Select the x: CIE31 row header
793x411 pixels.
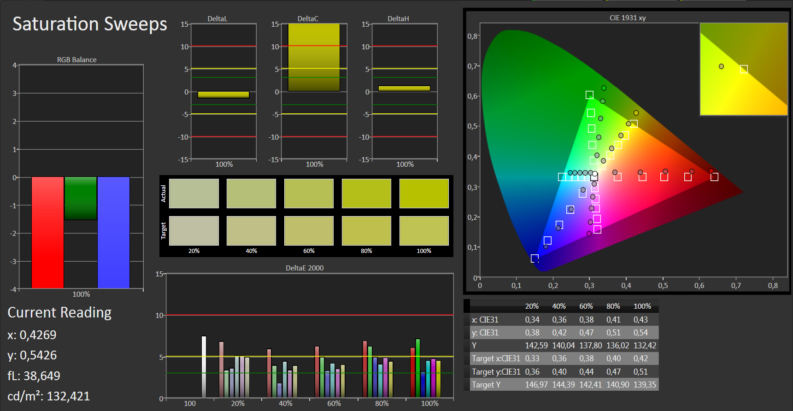485,320
